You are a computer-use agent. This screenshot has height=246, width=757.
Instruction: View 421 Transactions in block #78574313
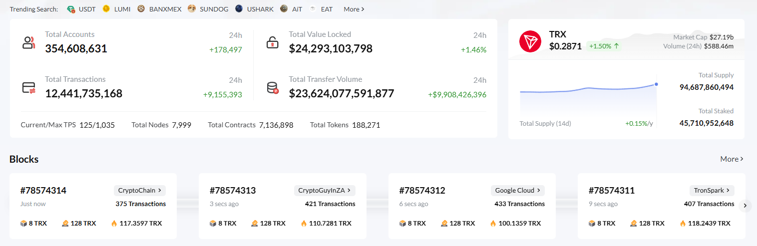[x=330, y=204]
